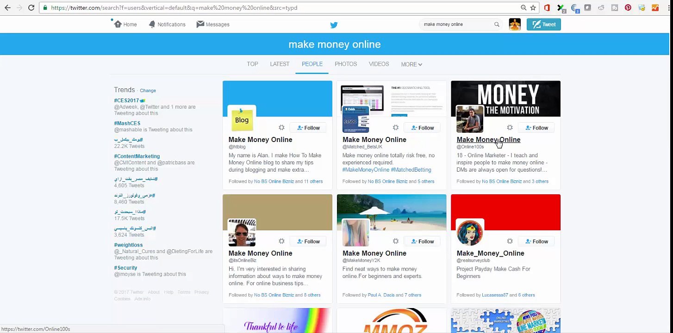This screenshot has width=673, height=333.
Task: Open the #weightloss trend
Action: click(129, 245)
